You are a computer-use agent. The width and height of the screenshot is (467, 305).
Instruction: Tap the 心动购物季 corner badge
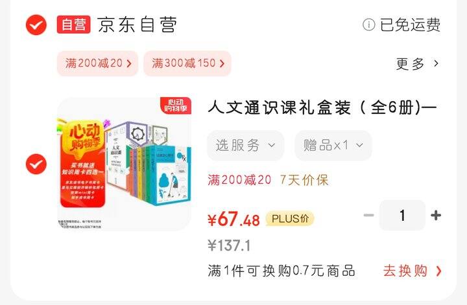176,106
